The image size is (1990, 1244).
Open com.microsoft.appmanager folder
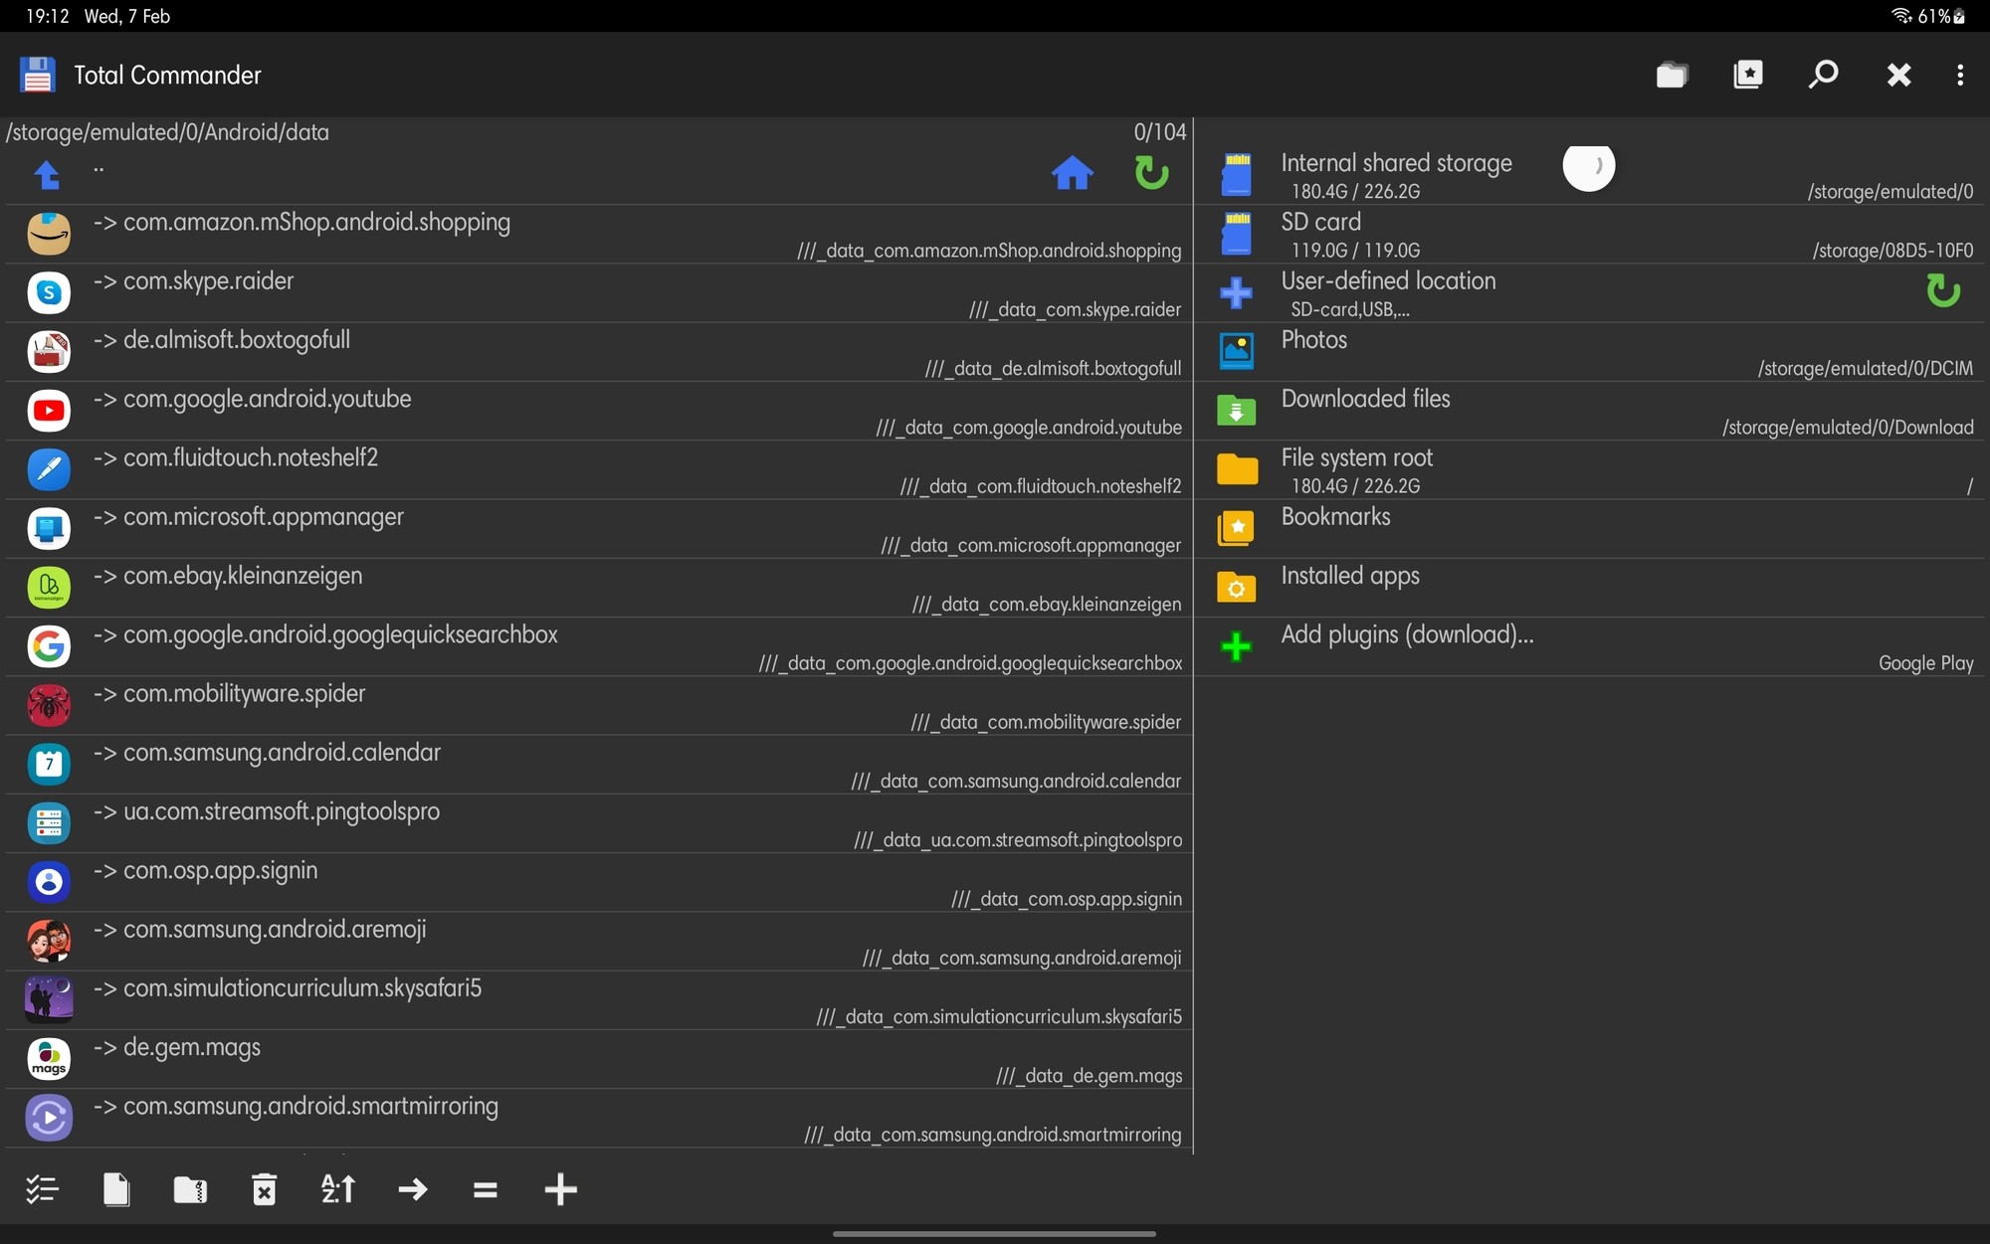(x=599, y=529)
